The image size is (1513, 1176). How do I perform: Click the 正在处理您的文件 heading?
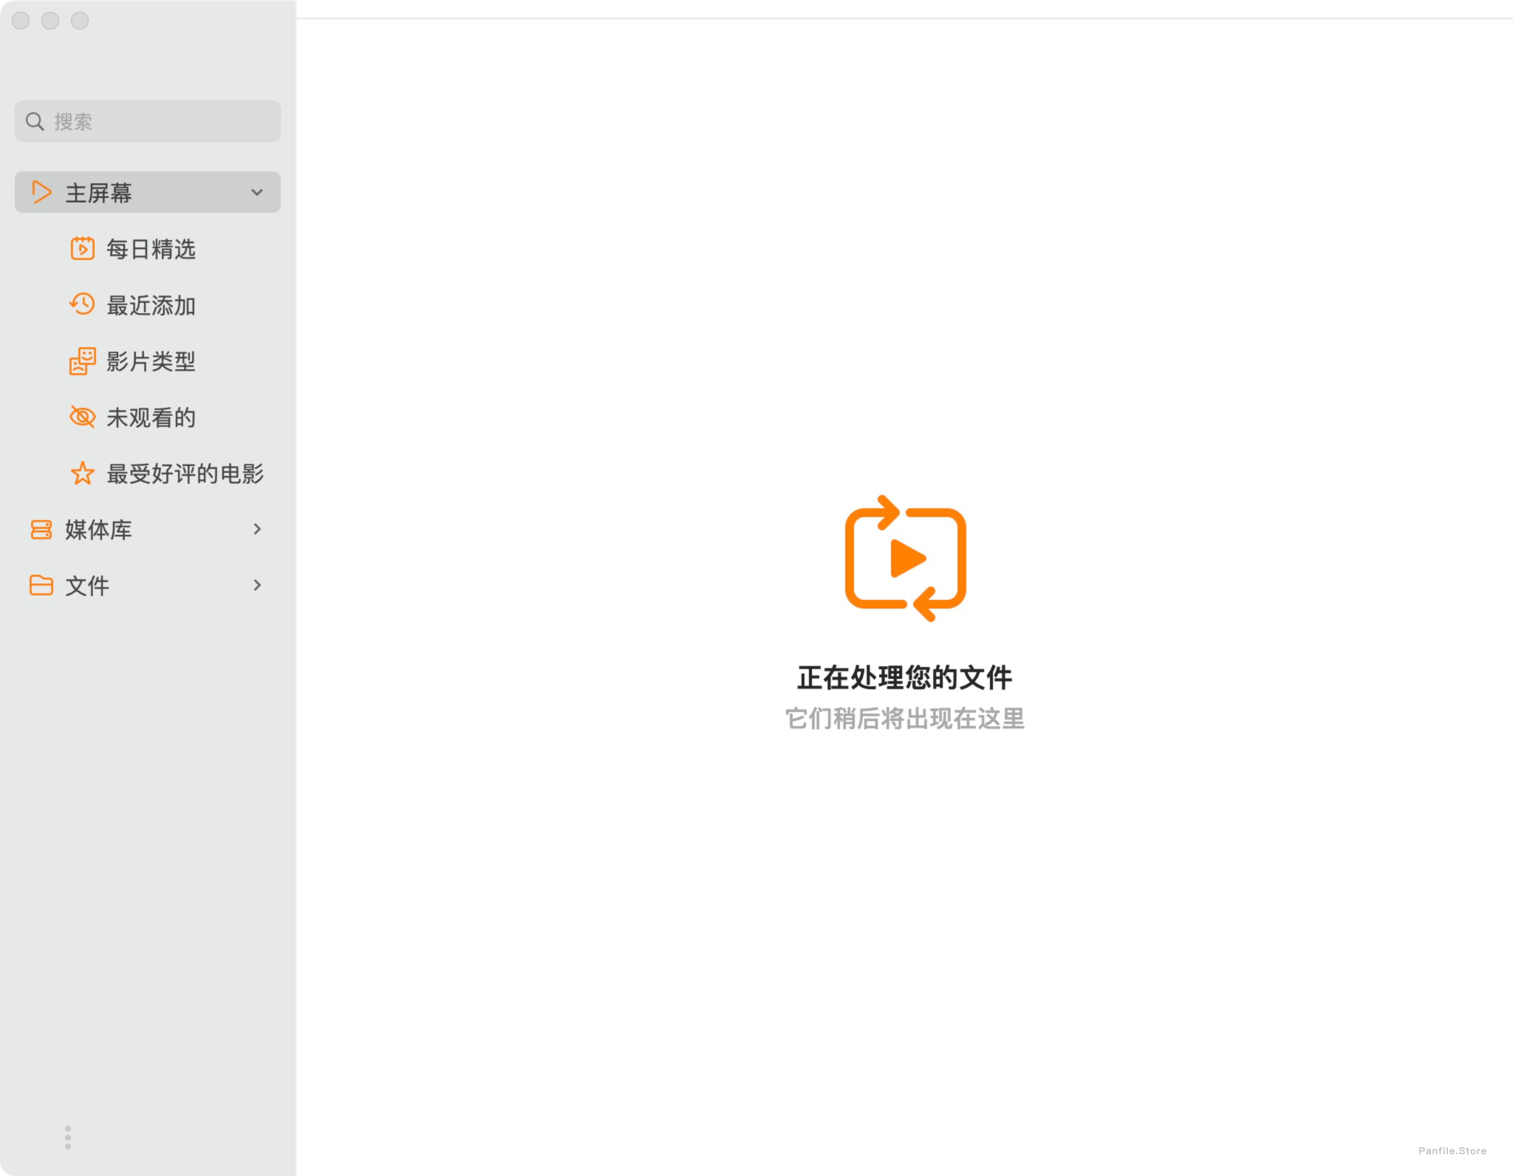coord(905,677)
